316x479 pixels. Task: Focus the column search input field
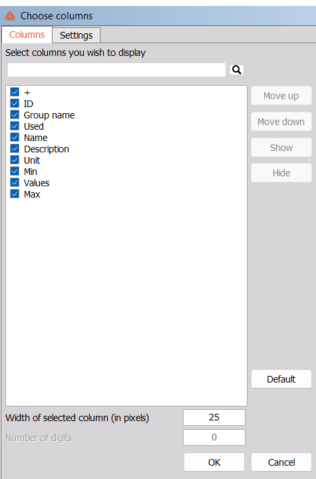point(116,70)
